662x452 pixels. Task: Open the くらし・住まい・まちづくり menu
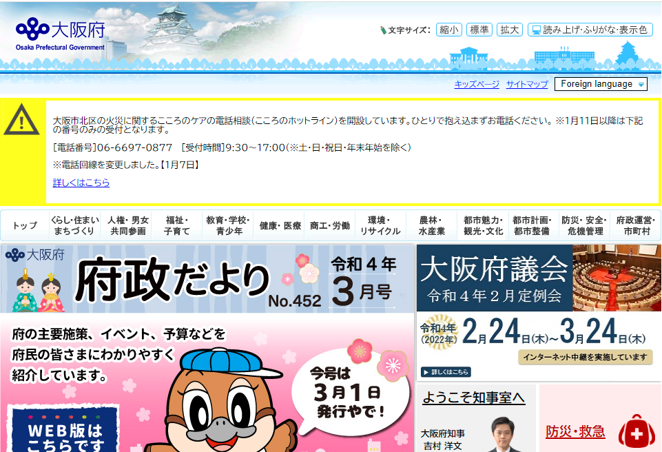(x=74, y=225)
